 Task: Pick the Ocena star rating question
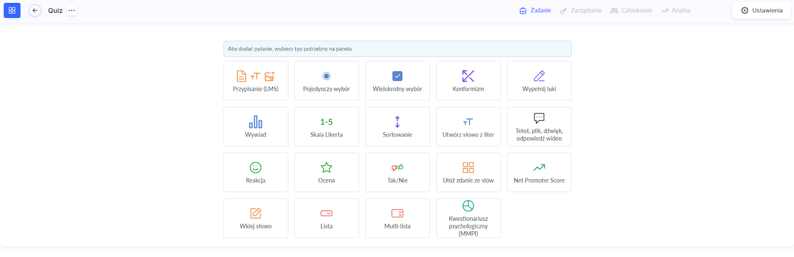pos(327,172)
